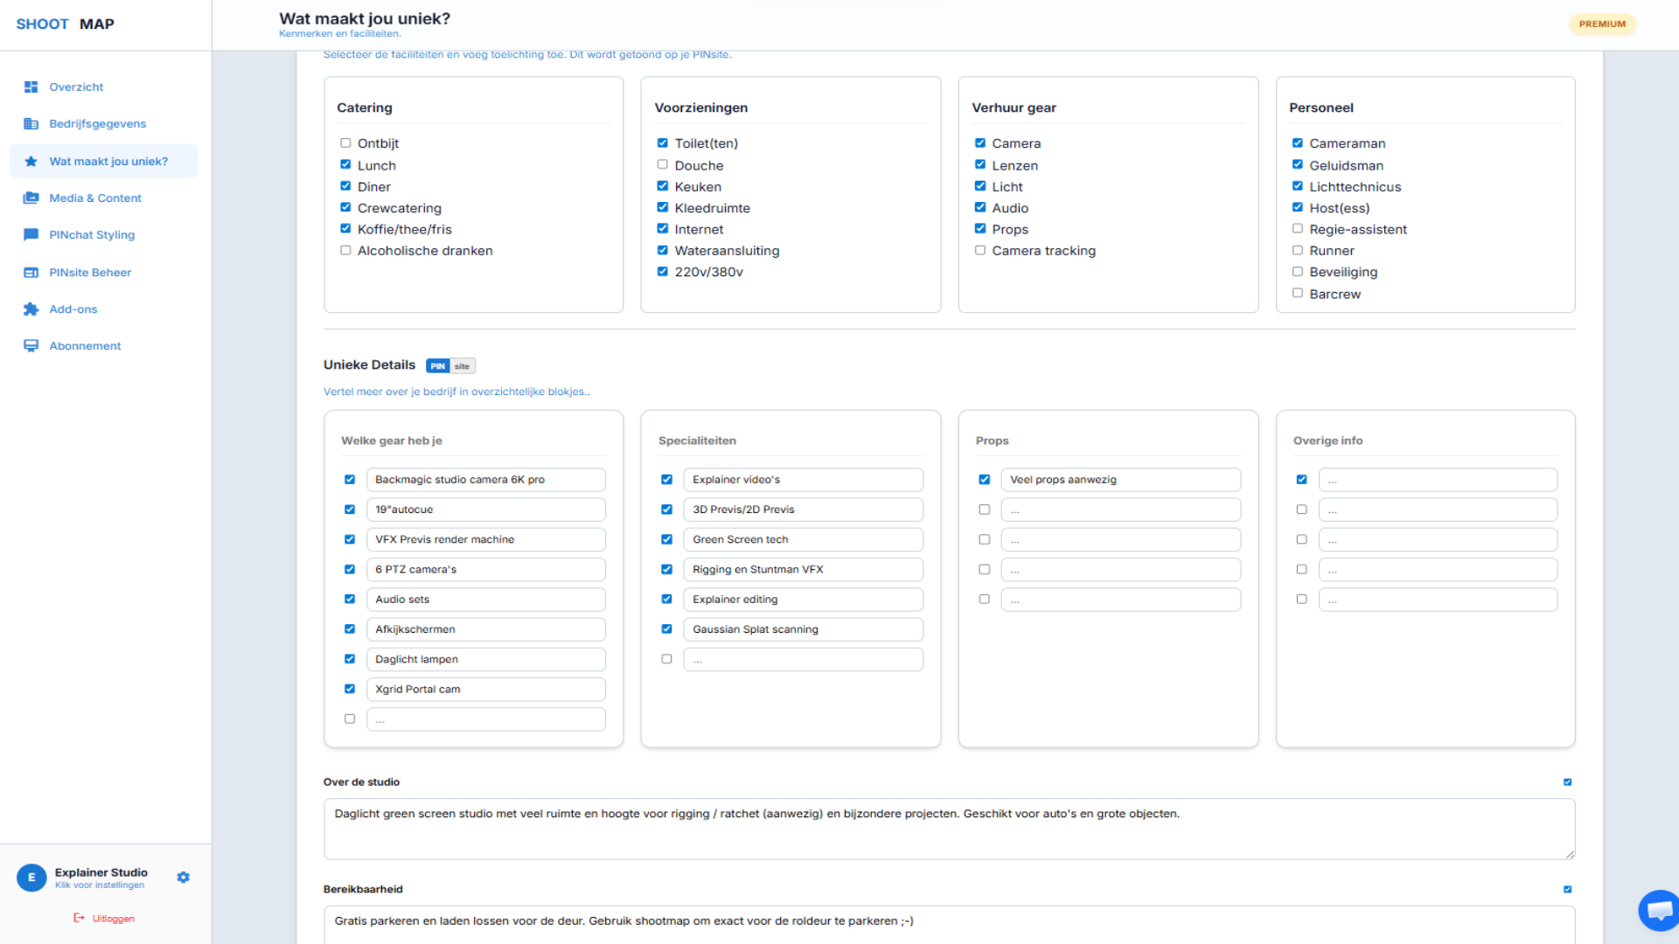
Task: Check the Douche facility option
Action: (662, 164)
